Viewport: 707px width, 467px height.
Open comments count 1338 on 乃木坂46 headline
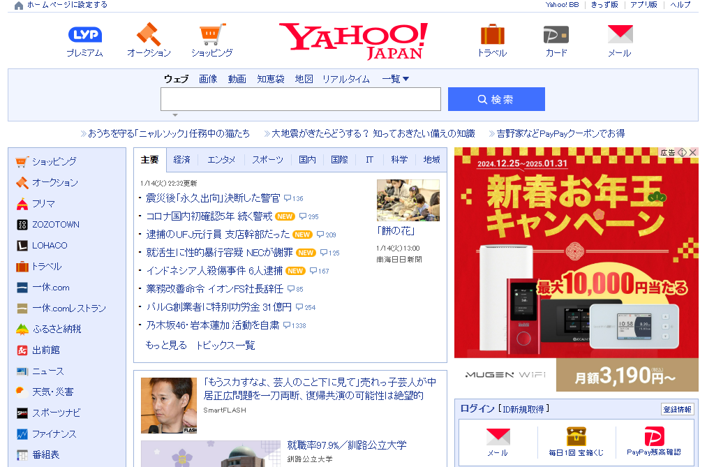[x=295, y=325]
